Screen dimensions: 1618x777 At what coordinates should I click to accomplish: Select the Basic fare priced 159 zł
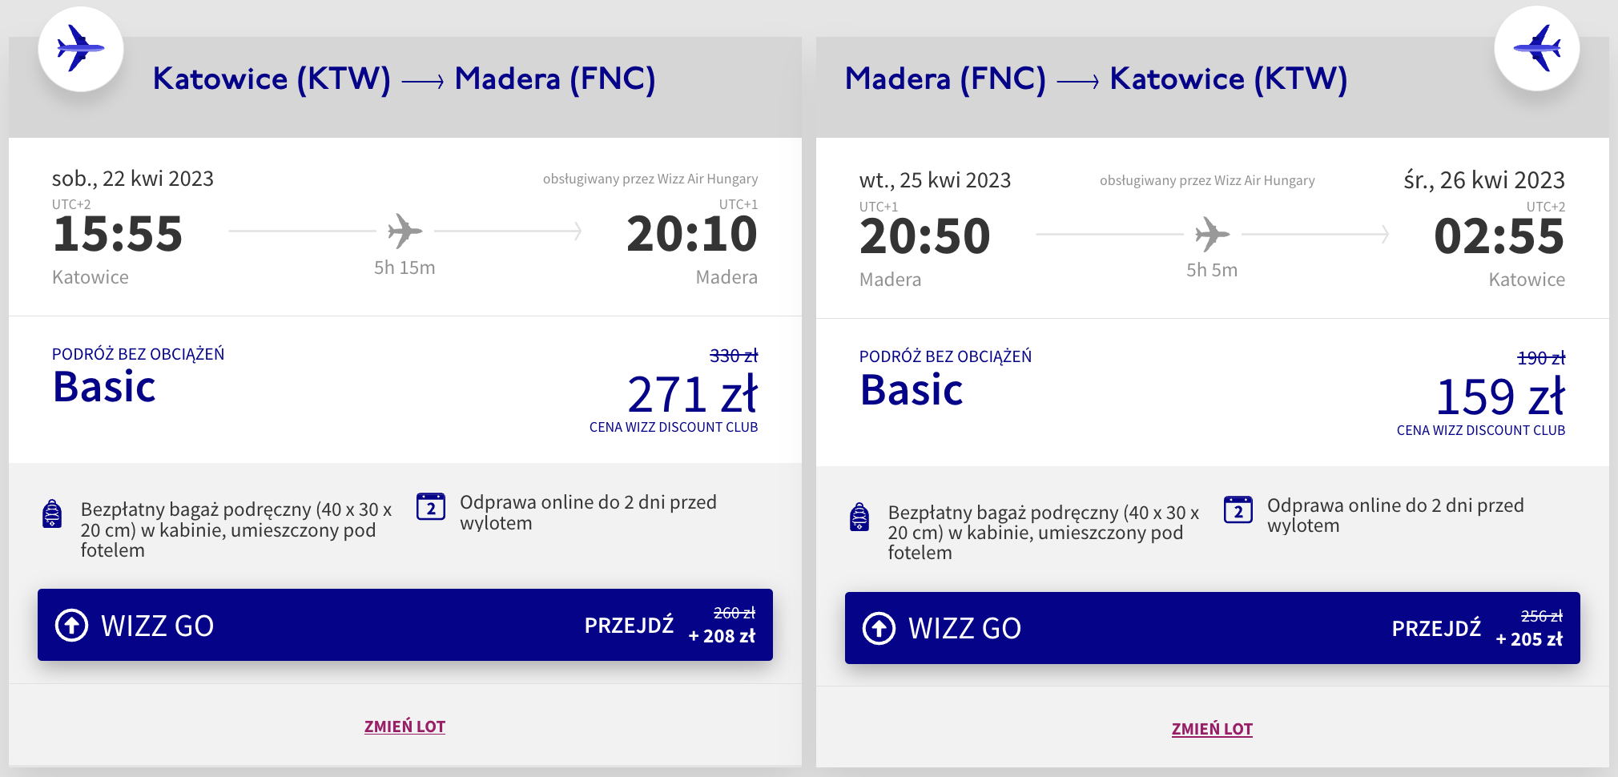click(x=1213, y=393)
